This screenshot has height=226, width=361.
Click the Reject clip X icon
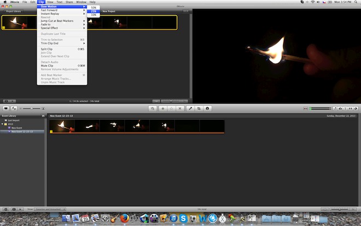(x=180, y=109)
